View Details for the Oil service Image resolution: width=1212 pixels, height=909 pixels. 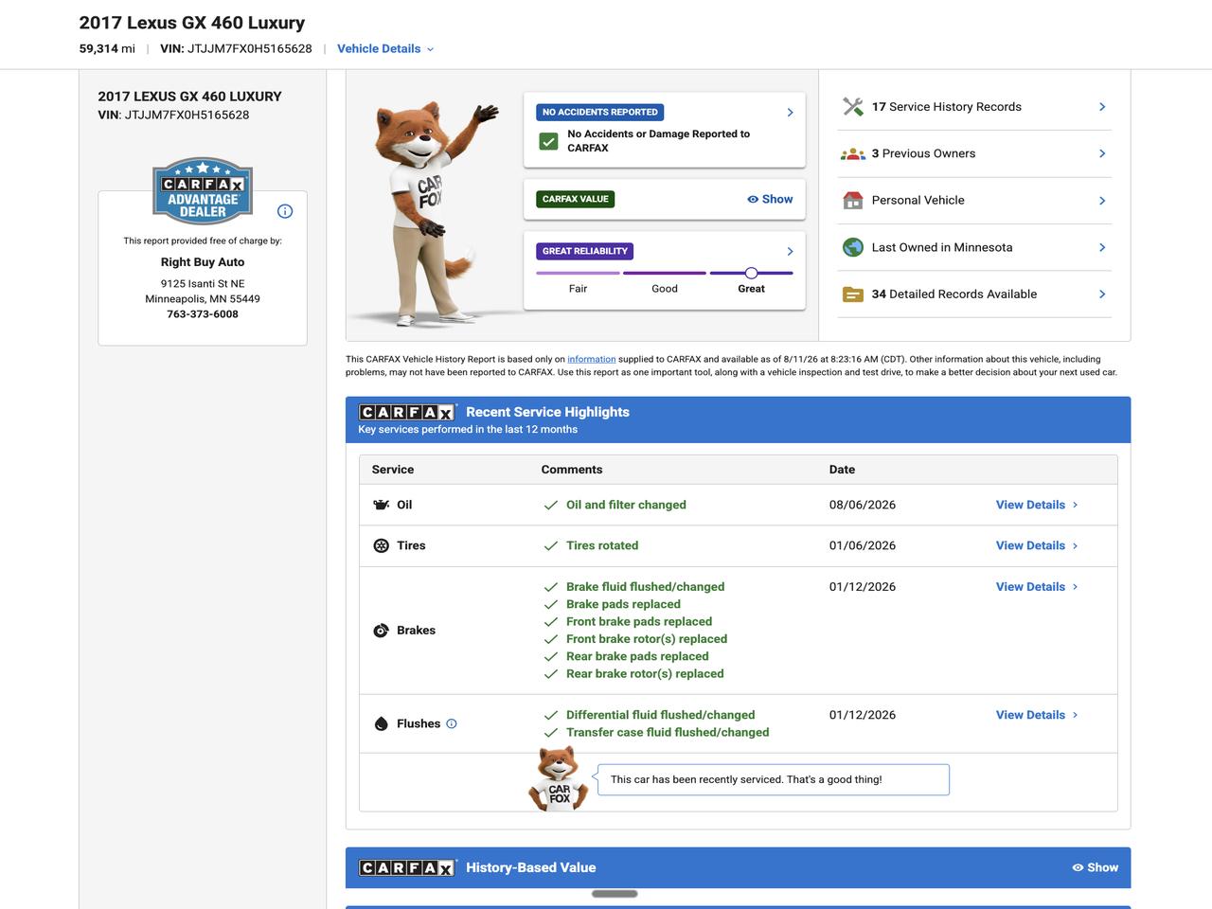point(1037,505)
